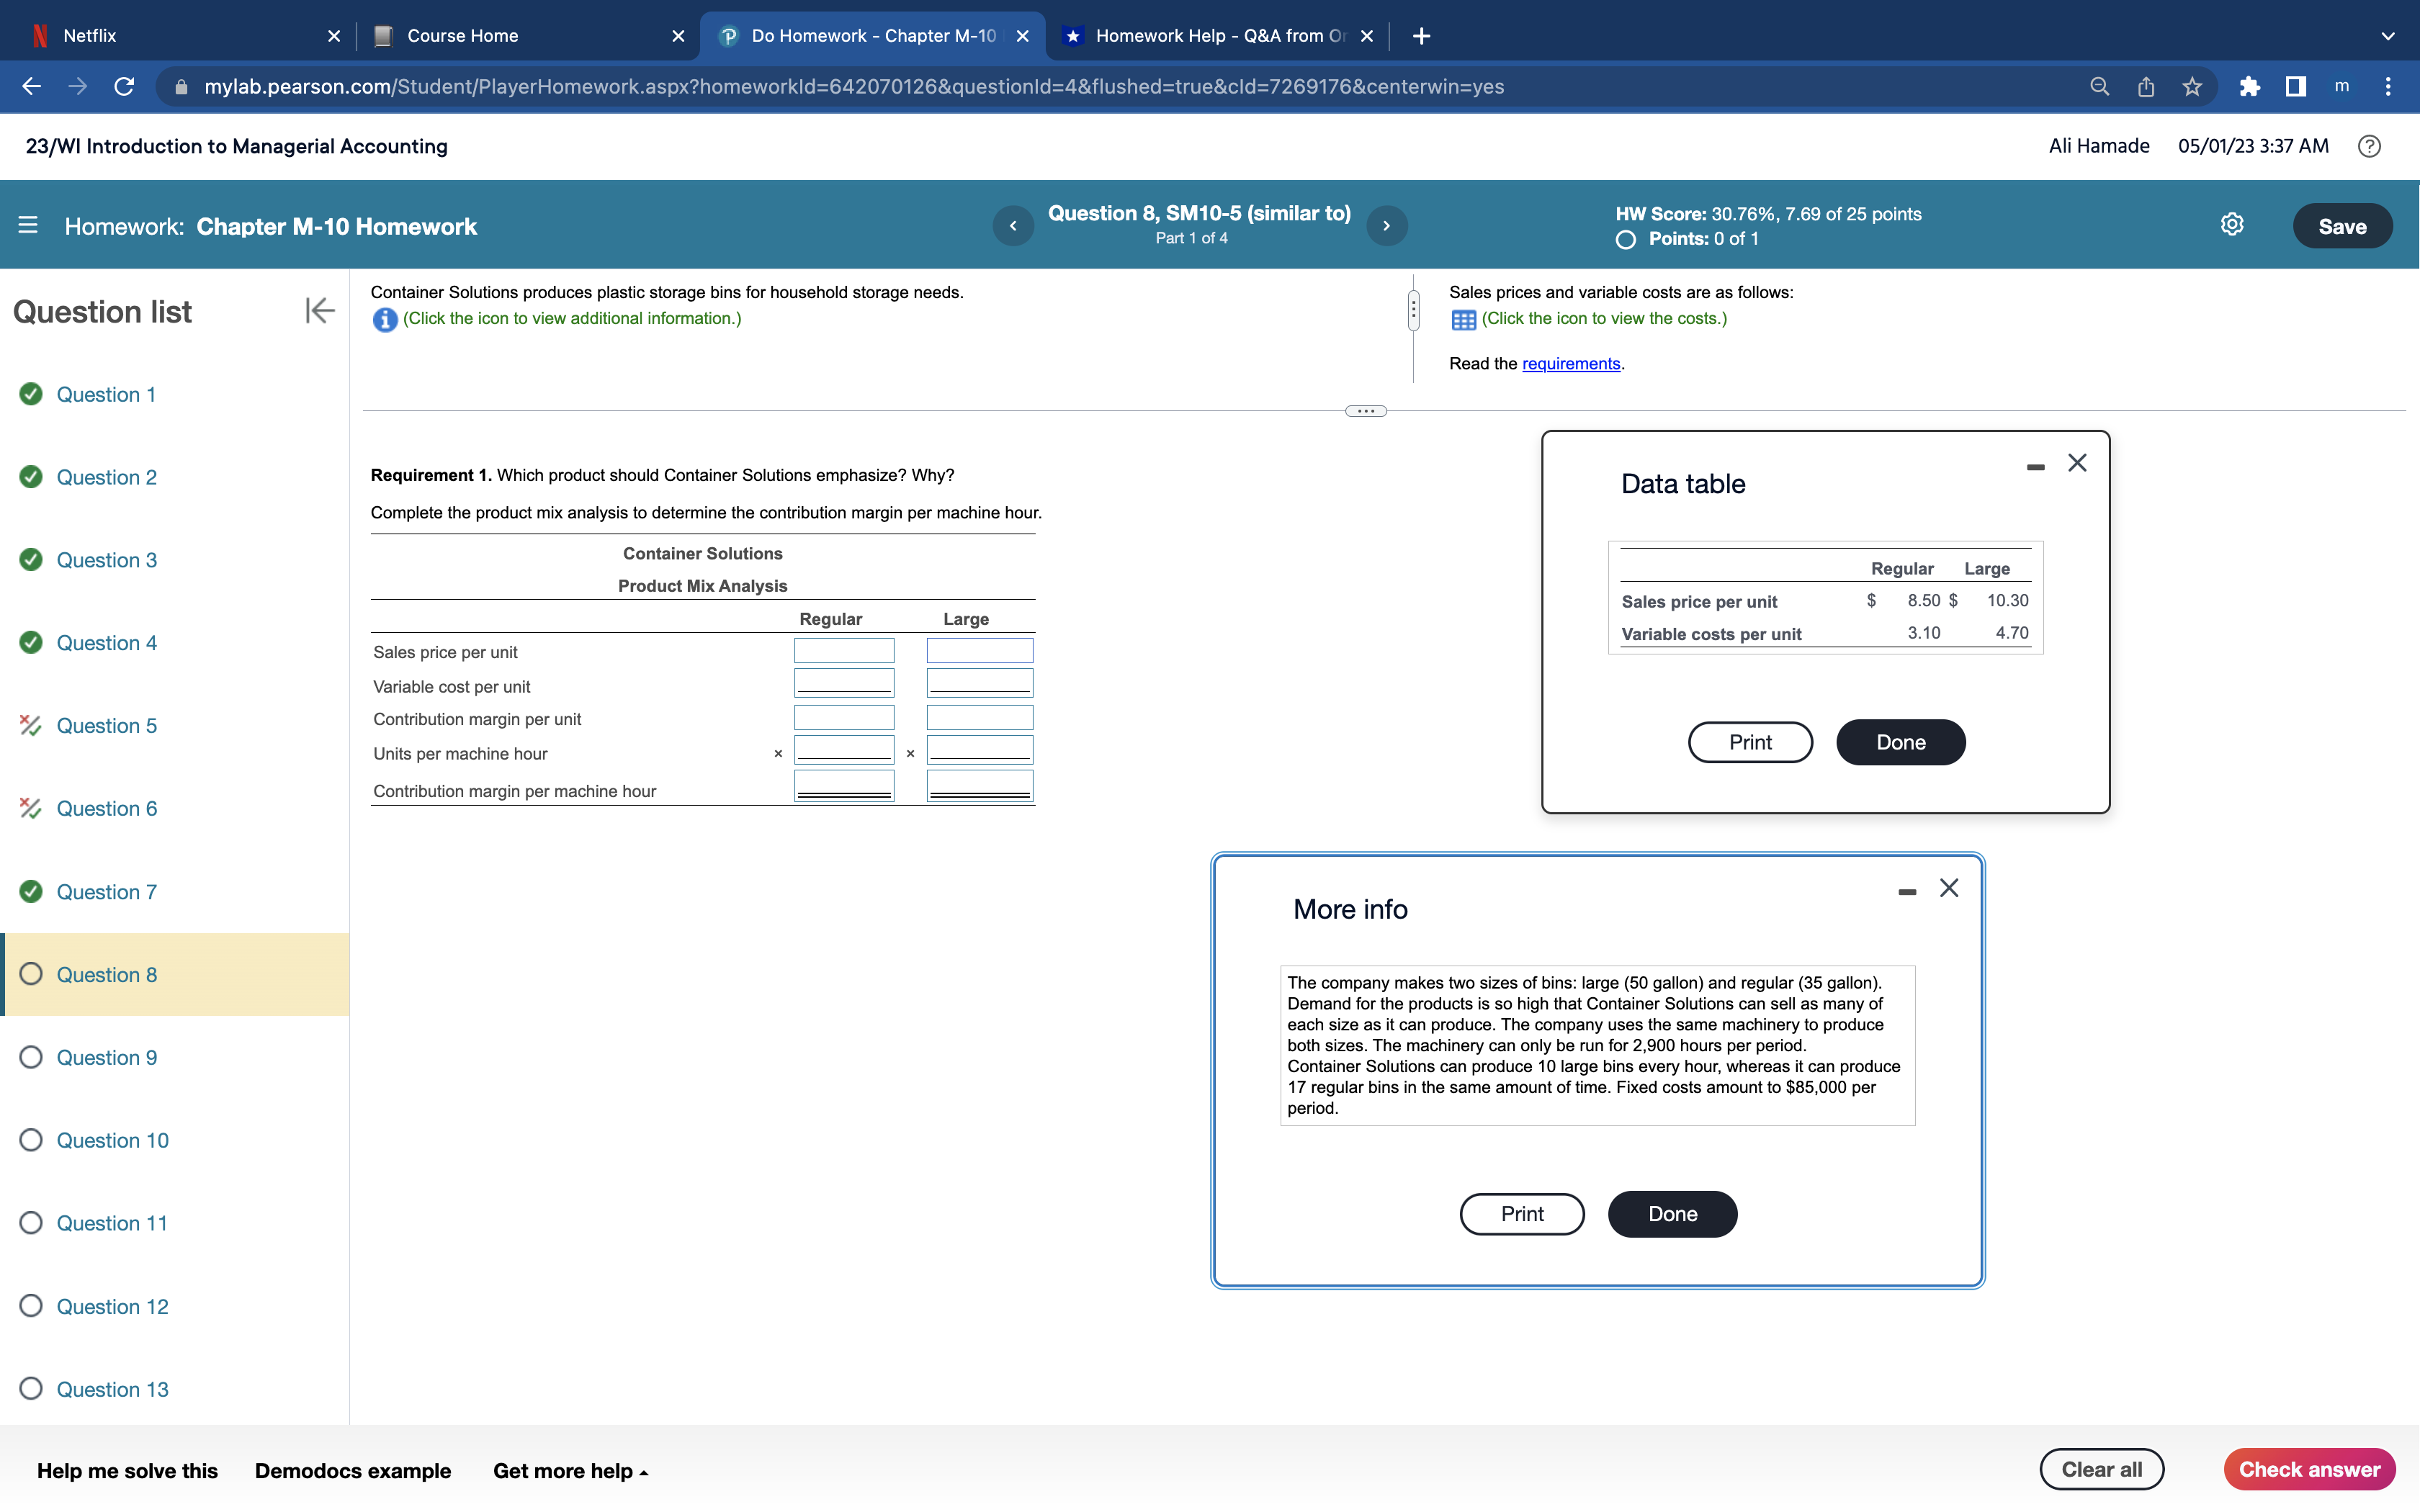2420x1512 pixels.
Task: Open the costs data table icon
Action: click(x=1463, y=320)
